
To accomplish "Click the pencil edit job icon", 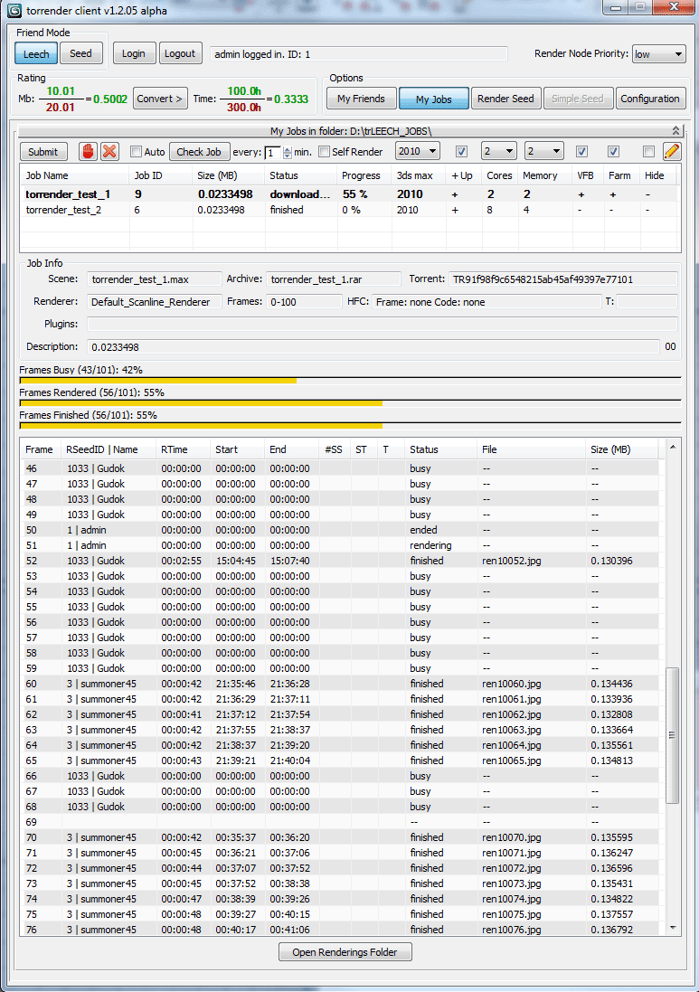I will pyautogui.click(x=672, y=152).
